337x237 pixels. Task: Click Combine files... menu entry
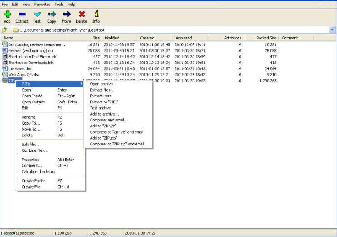point(50,150)
